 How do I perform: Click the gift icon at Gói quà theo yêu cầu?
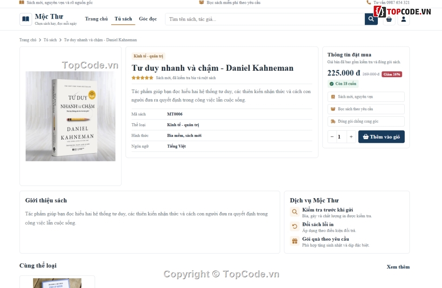click(295, 241)
